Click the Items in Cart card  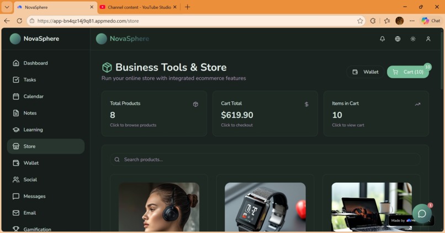click(376, 113)
